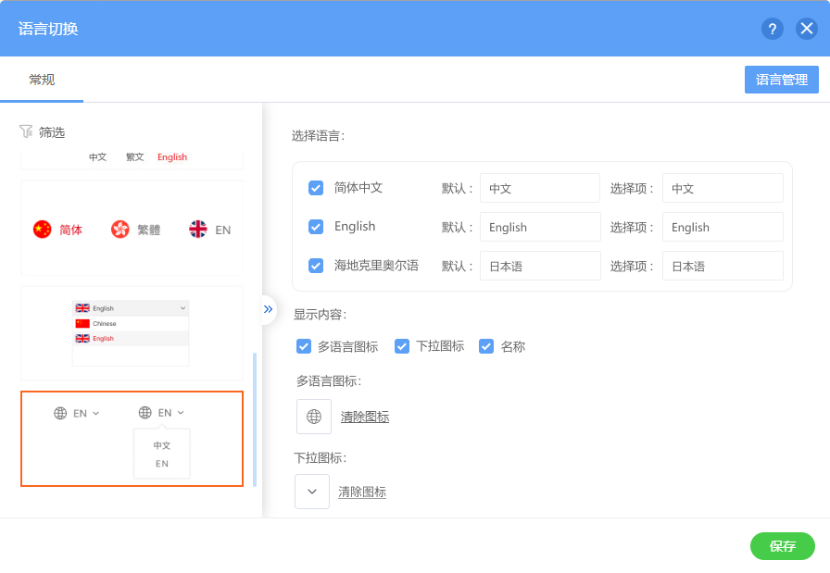Click the green 保存 button
The image size is (830, 573).
coord(783,546)
